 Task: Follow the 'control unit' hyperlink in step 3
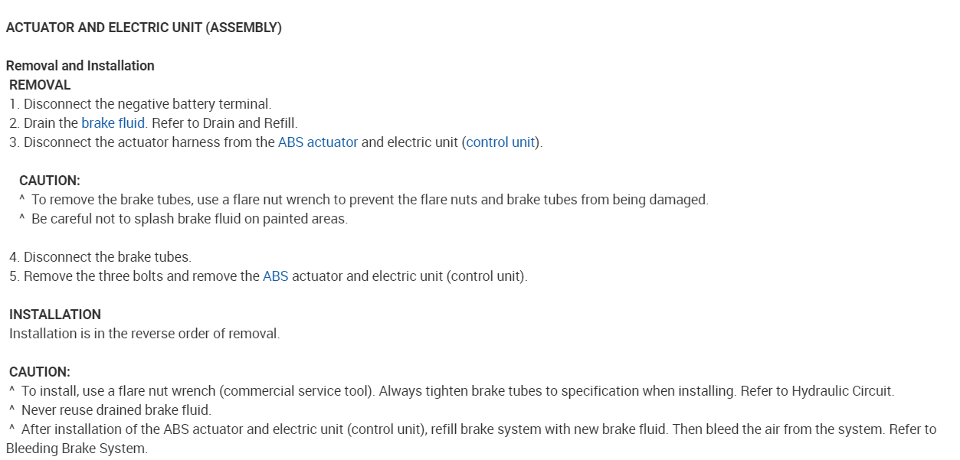[x=500, y=142]
